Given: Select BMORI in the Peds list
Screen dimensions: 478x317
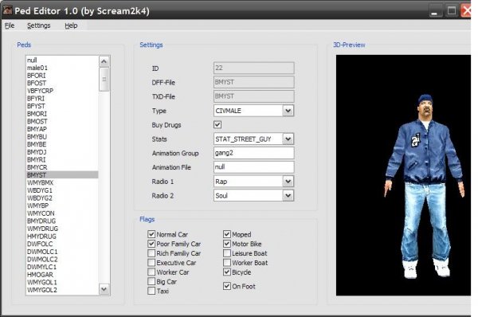Looking at the screenshot, I should tap(62, 114).
